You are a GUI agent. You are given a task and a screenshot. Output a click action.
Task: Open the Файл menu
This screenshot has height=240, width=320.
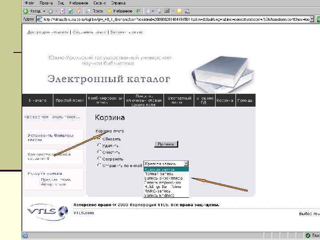click(29, 3)
